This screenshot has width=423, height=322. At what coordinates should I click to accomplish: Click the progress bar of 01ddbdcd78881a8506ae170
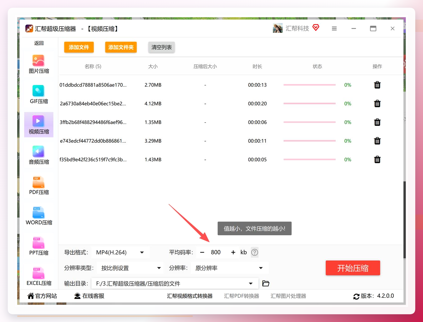tap(309, 85)
